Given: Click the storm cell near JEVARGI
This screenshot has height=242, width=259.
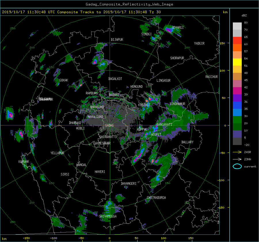Looking at the screenshot, I should [x=169, y=30].
